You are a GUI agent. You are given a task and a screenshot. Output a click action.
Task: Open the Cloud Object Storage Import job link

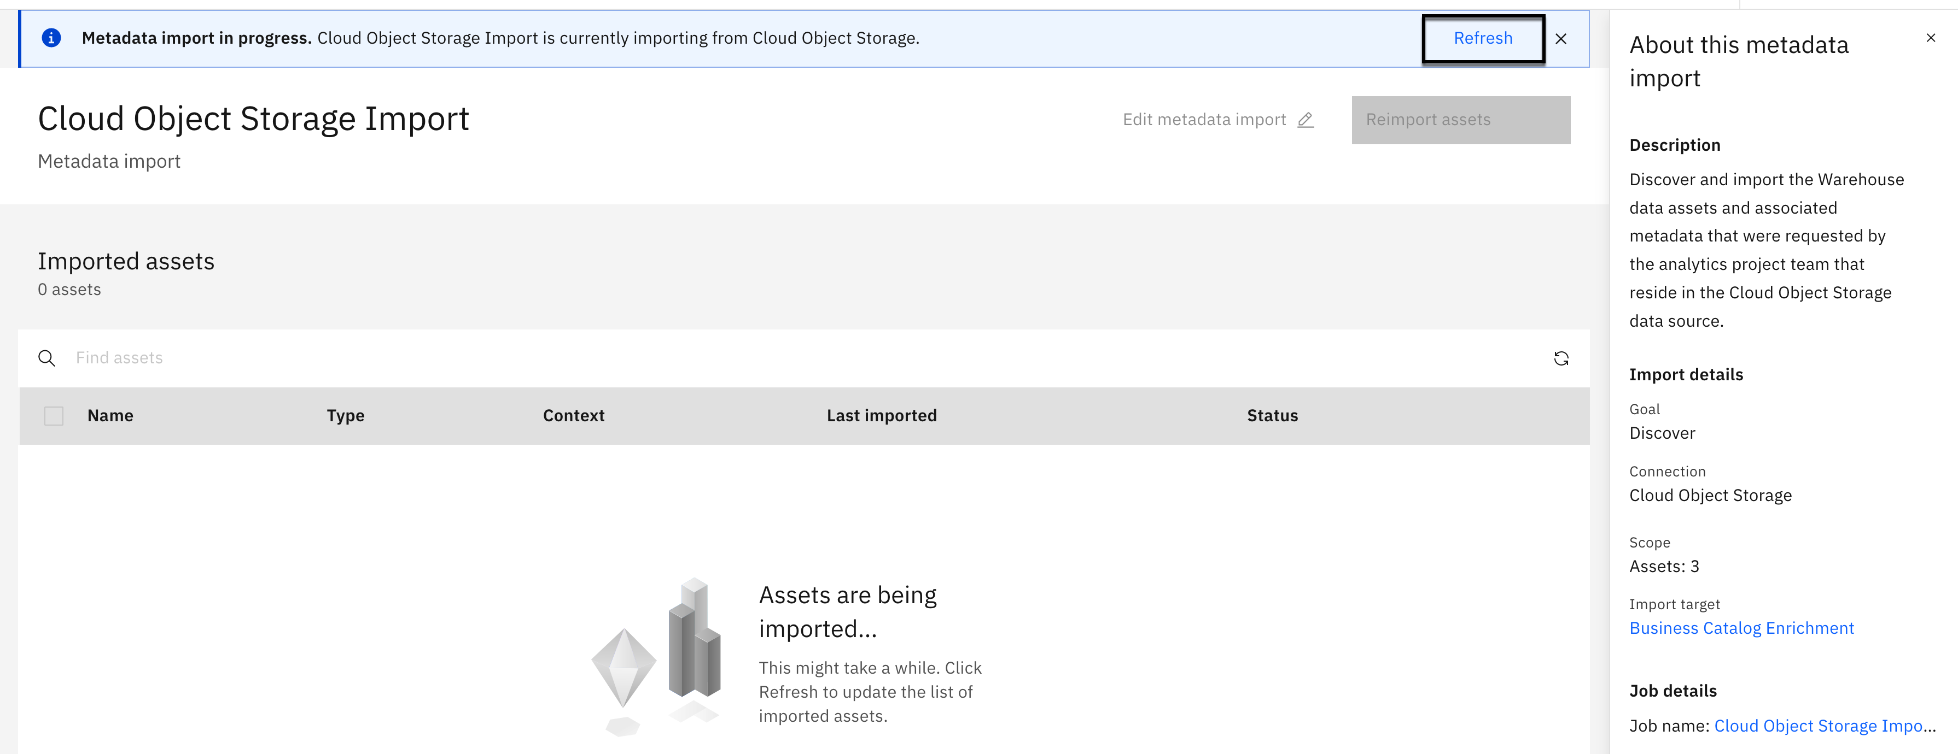pos(1817,726)
